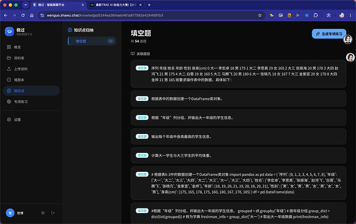Open question 根据"年级"列分组 输出大一年级
This screenshot has height=224, width=356.
coord(238,117)
